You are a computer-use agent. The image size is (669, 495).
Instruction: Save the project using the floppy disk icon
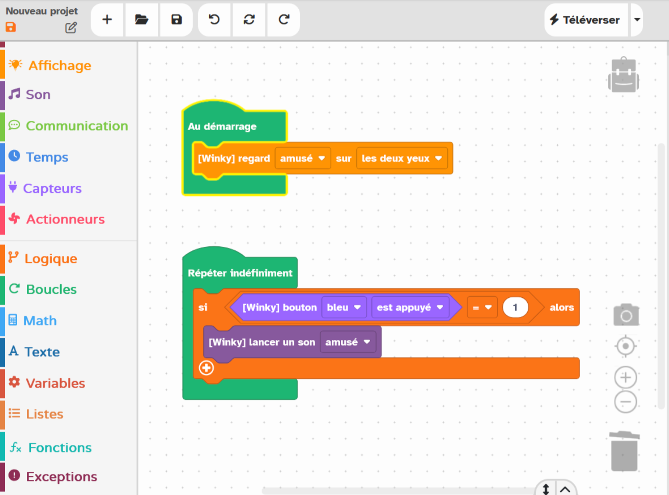click(176, 20)
